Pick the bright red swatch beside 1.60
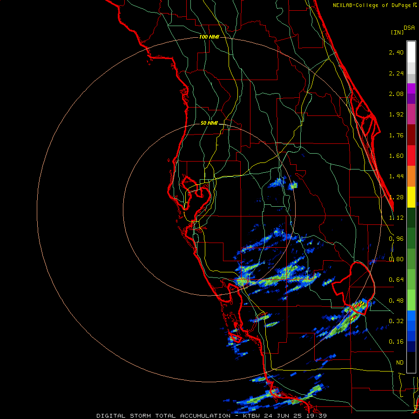 tap(411, 155)
